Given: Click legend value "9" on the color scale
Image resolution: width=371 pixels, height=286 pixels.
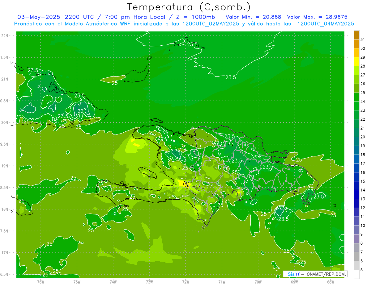Looking at the screenshot, I should click(x=362, y=234).
